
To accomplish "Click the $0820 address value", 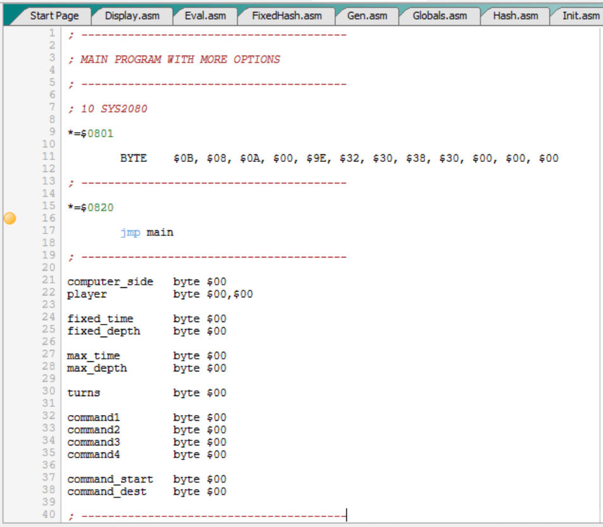I will [x=97, y=208].
